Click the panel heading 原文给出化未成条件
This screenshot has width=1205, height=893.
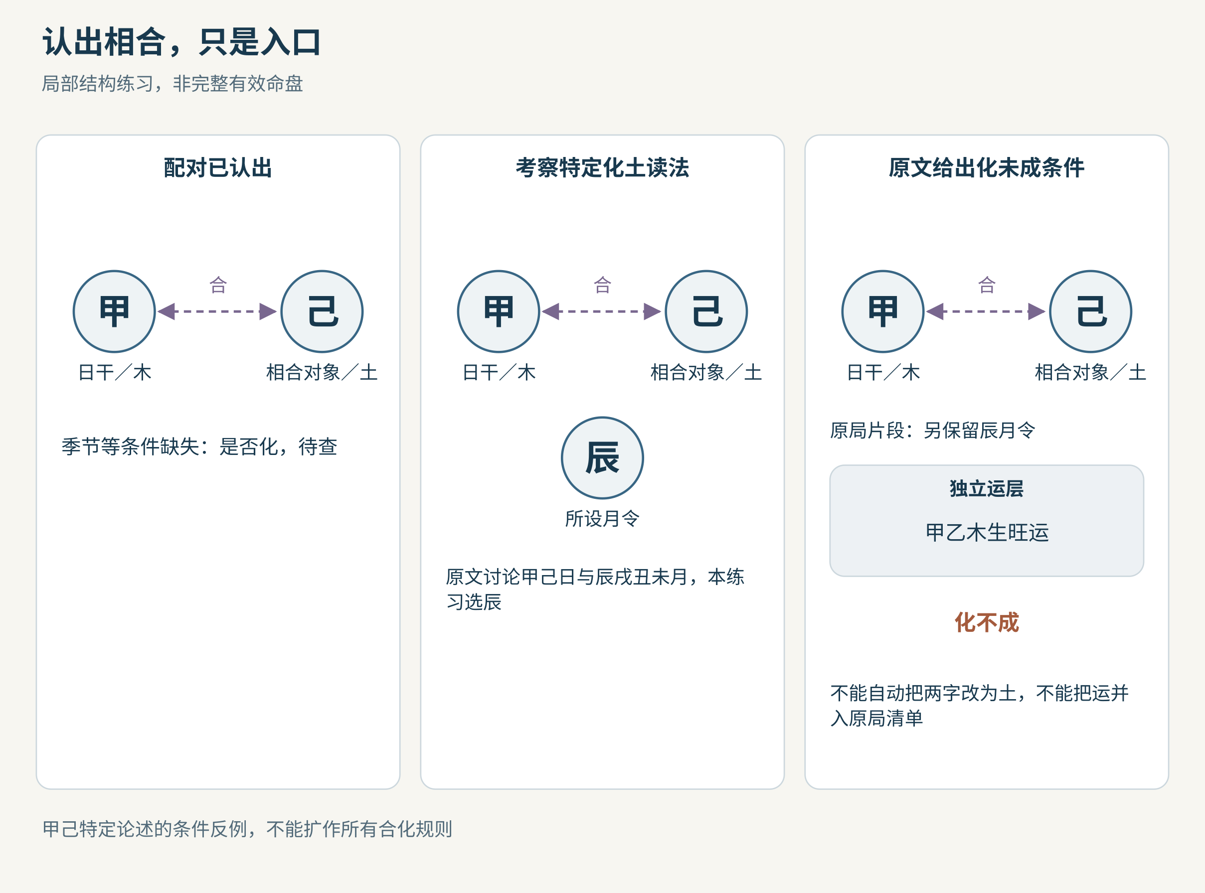987,167
